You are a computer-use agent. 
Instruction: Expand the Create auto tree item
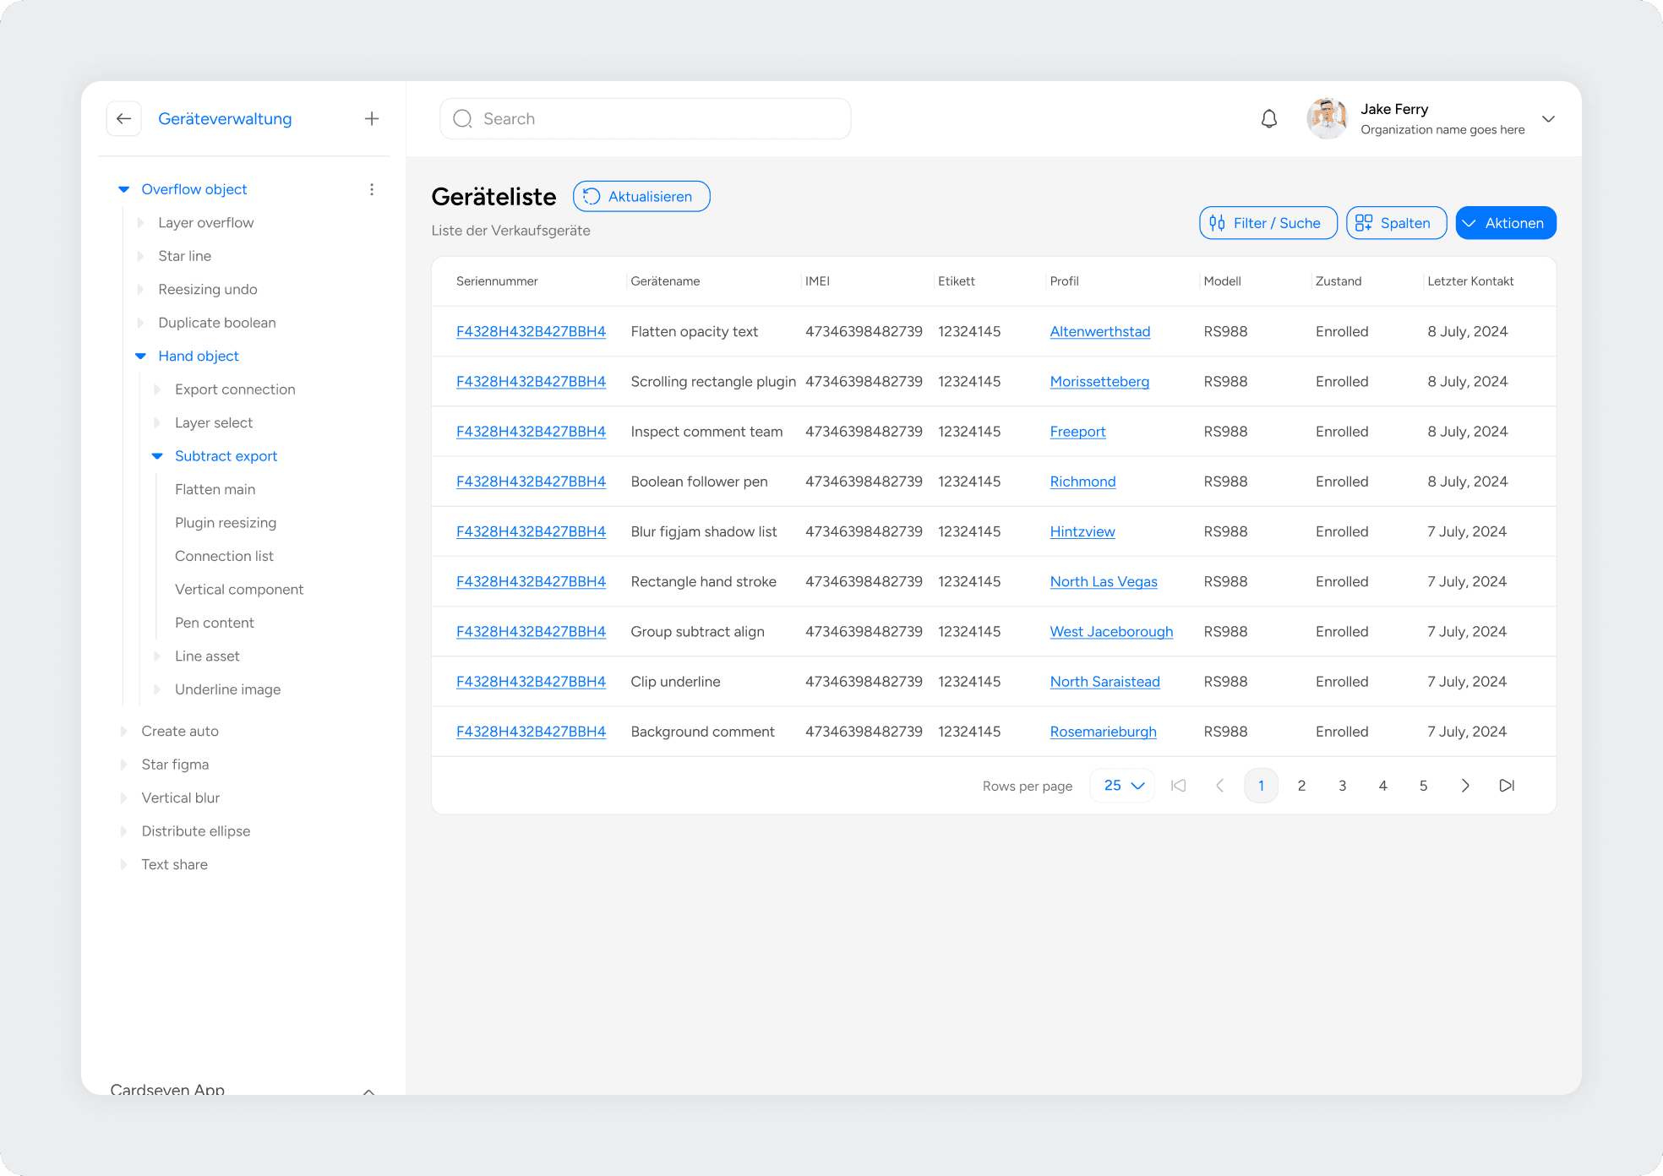click(x=124, y=731)
